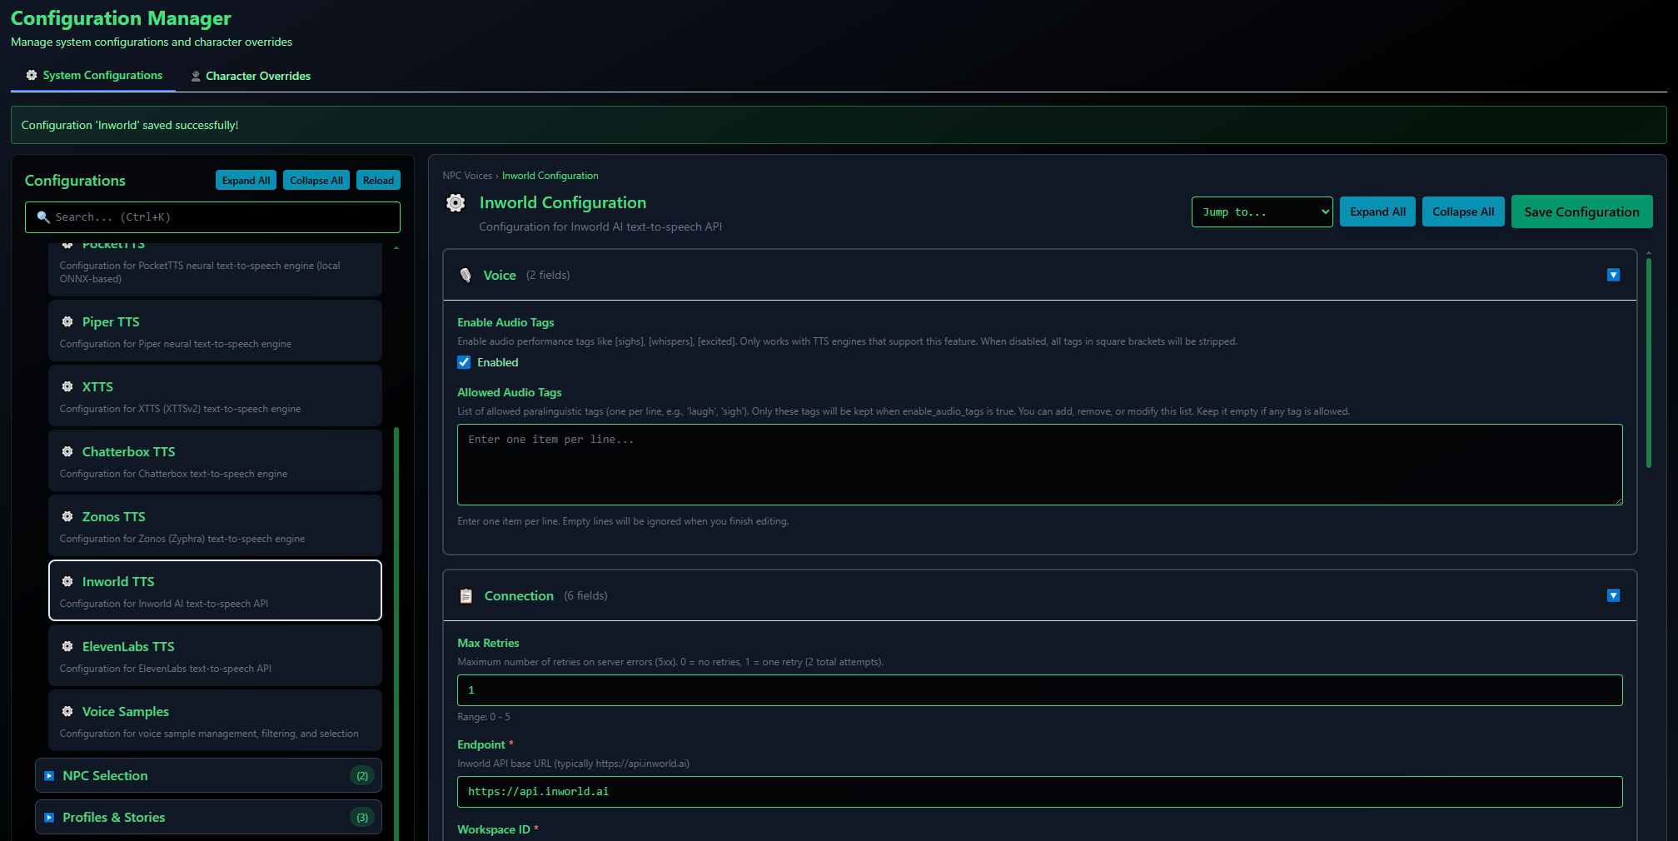Collapse the Voice section with its arrow toggle
This screenshot has width=1678, height=841.
point(1613,275)
